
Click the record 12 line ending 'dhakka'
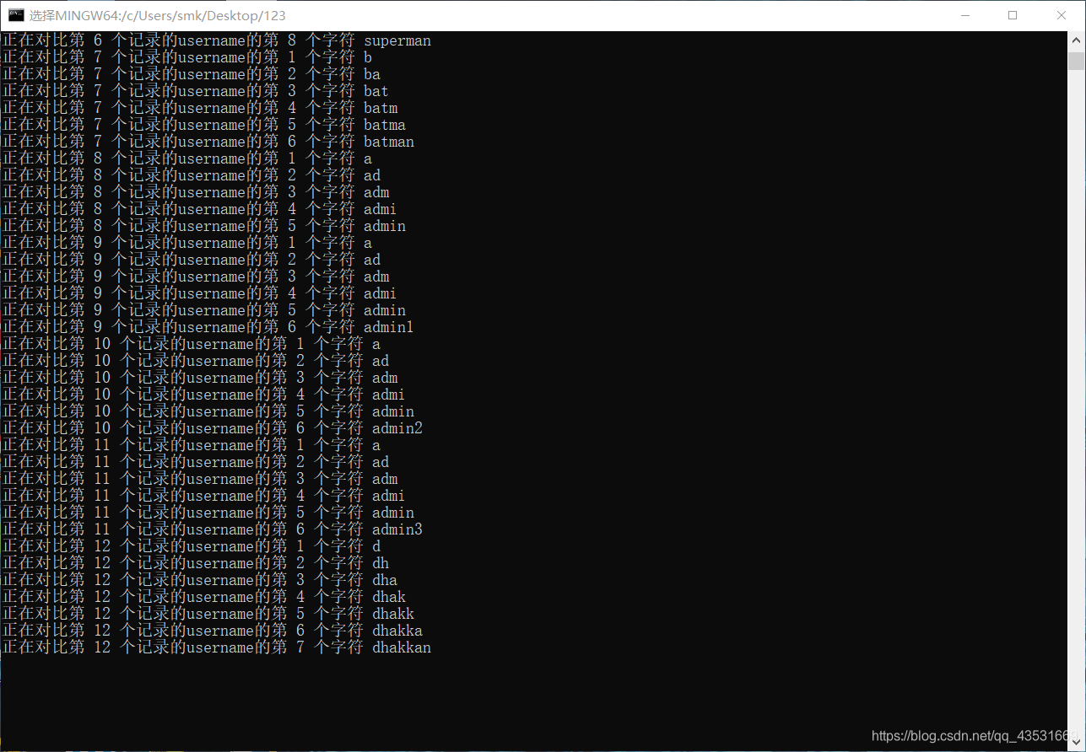pyautogui.click(x=212, y=631)
